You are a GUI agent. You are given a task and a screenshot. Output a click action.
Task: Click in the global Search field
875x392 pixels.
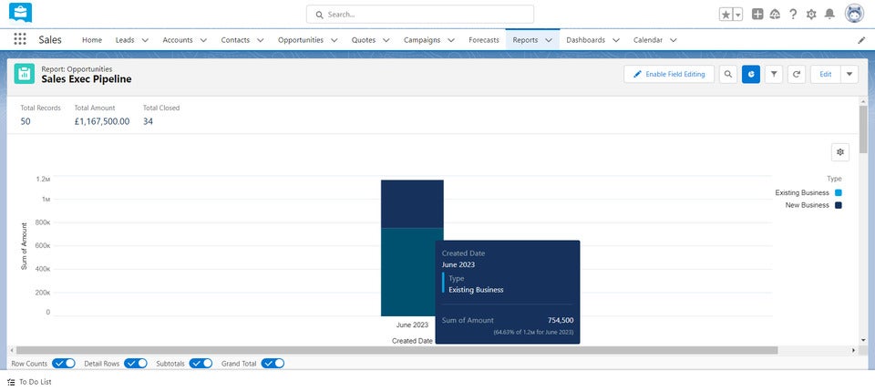[x=419, y=15]
